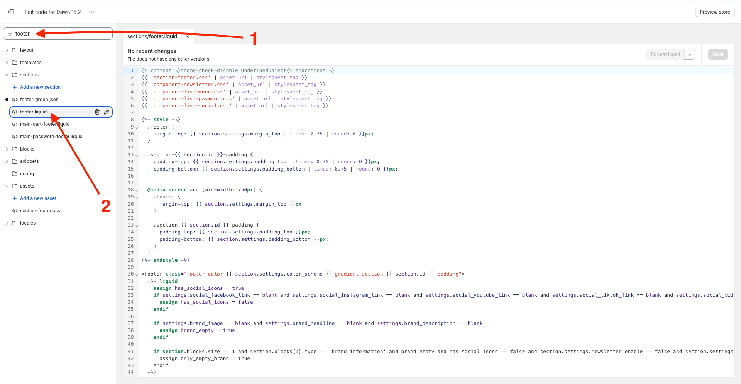This screenshot has width=741, height=384.
Task: Collapse the footer tag at line 30
Action: point(137,275)
